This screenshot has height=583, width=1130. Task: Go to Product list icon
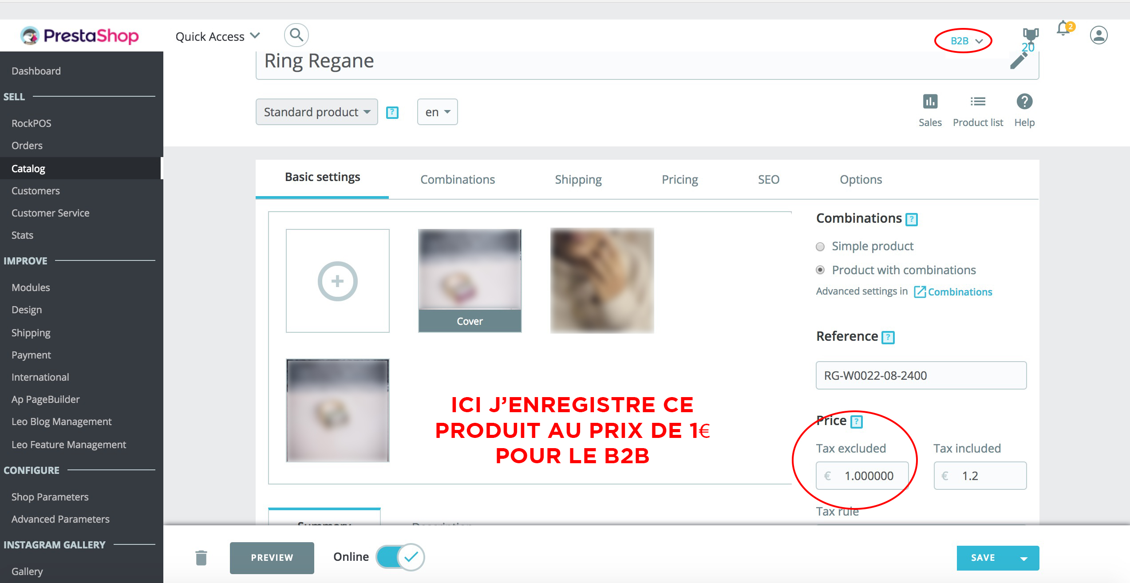(978, 102)
